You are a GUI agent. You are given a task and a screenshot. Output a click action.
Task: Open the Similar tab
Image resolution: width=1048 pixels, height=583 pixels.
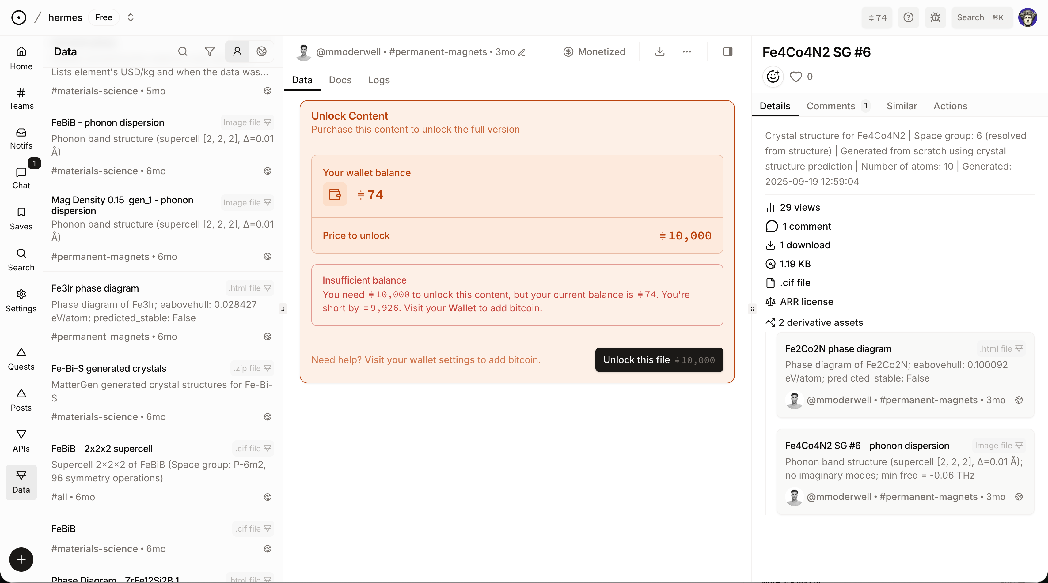click(902, 106)
